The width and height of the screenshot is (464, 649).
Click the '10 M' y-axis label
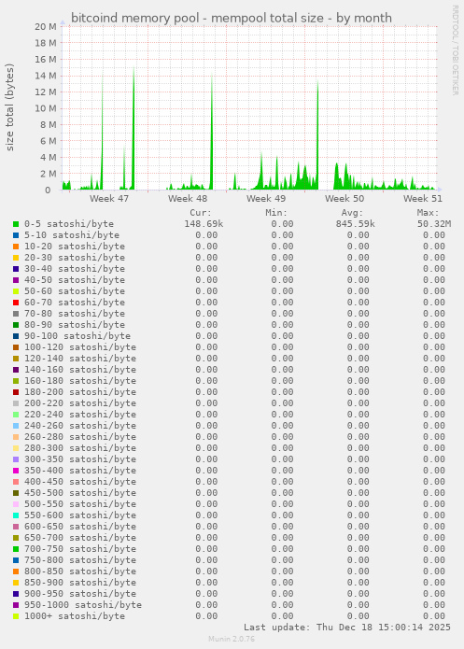(46, 108)
